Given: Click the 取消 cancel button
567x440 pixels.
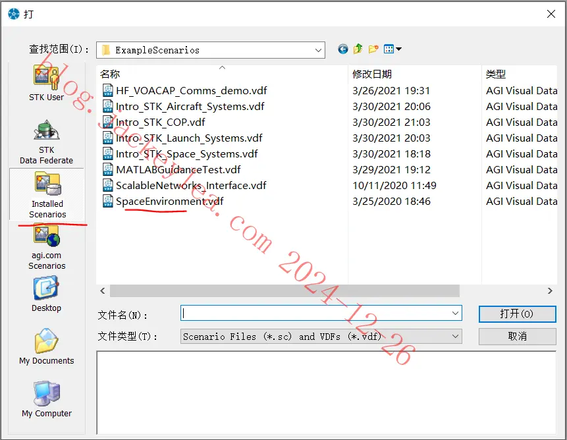Looking at the screenshot, I should click(517, 337).
